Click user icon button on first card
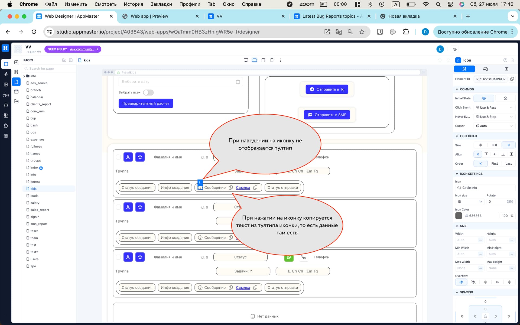 click(128, 157)
